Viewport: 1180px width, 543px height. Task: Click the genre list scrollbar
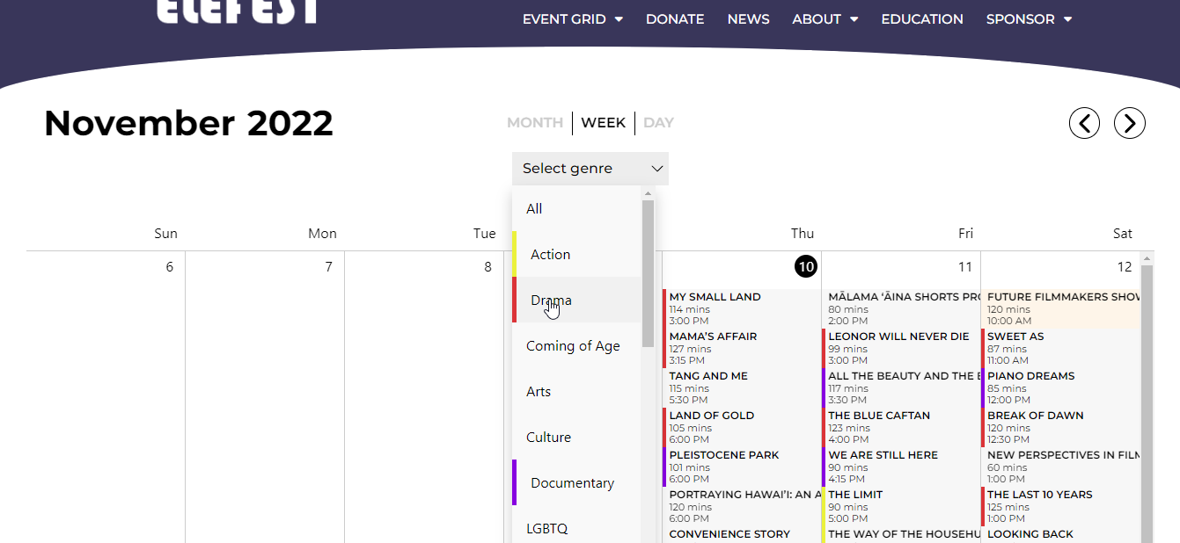click(x=648, y=272)
